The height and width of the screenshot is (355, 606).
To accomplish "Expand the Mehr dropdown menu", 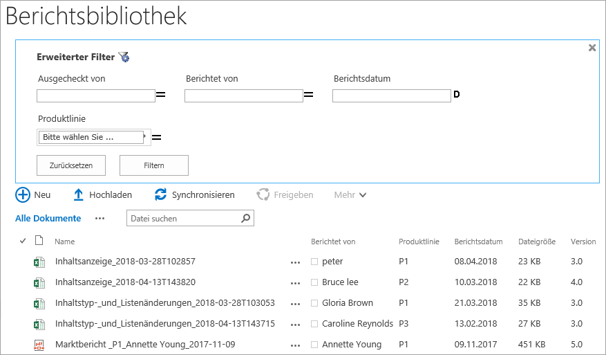I will click(350, 194).
